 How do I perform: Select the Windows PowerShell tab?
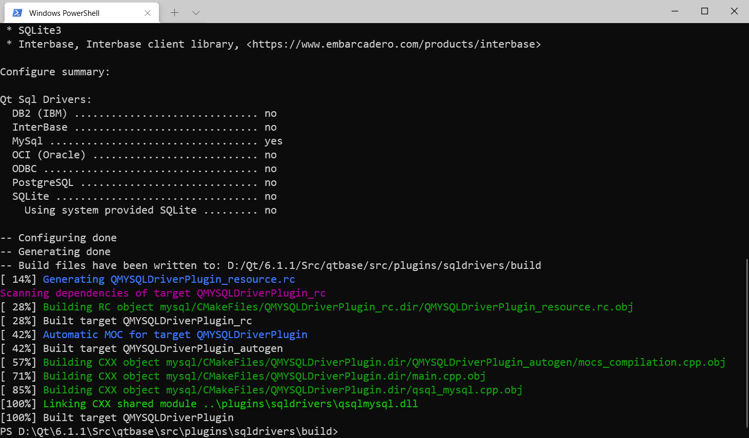click(x=82, y=13)
